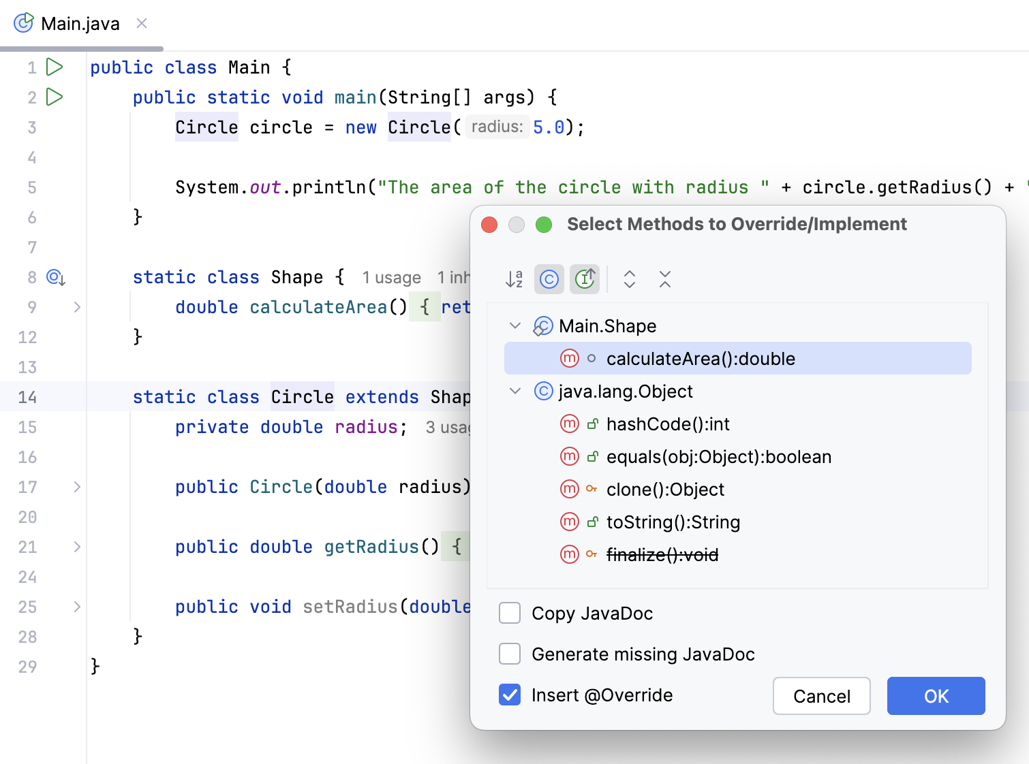This screenshot has height=764, width=1029.
Task: Sort methods alphabetically in the dialog
Action: 514,279
